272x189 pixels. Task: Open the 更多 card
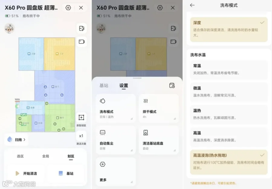116,172
